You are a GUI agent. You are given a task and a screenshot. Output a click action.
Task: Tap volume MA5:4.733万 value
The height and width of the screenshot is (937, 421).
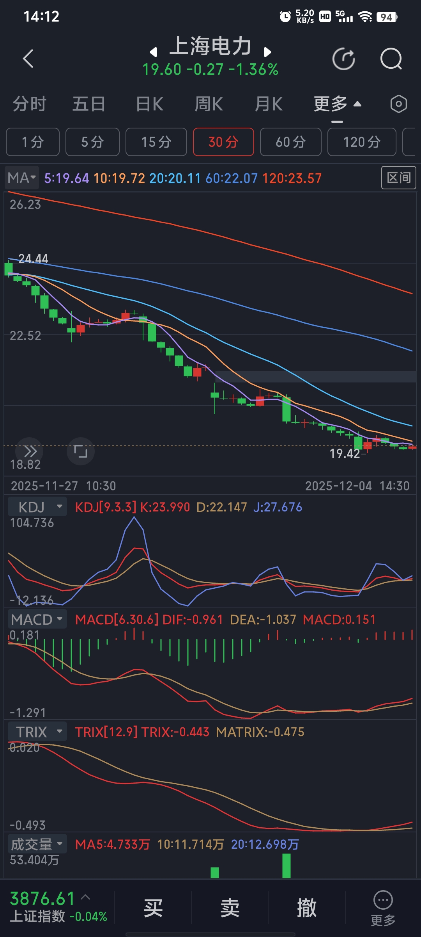tap(113, 844)
